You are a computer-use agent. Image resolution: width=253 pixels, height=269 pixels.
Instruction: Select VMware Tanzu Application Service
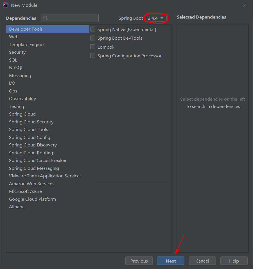[44, 176]
